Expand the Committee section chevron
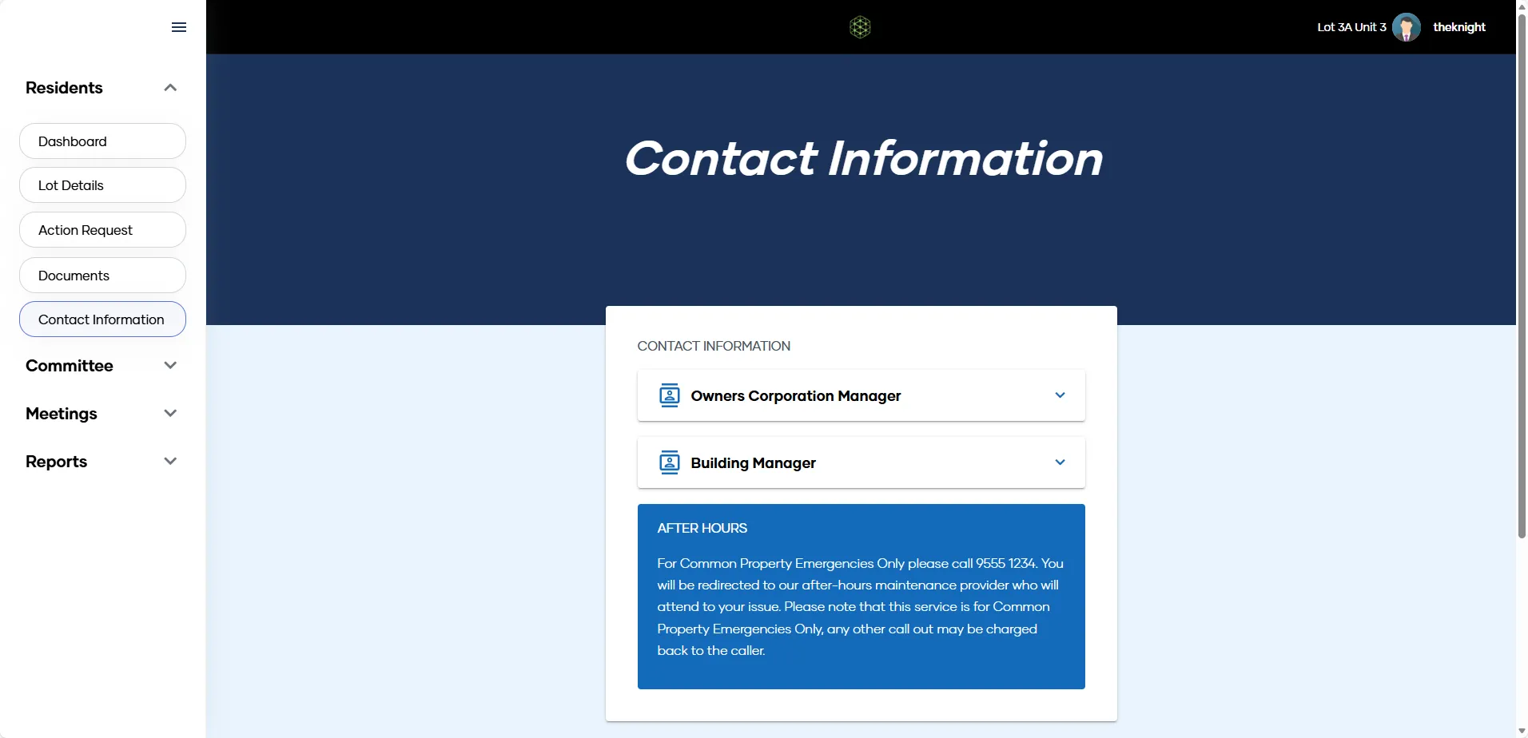 pyautogui.click(x=170, y=366)
